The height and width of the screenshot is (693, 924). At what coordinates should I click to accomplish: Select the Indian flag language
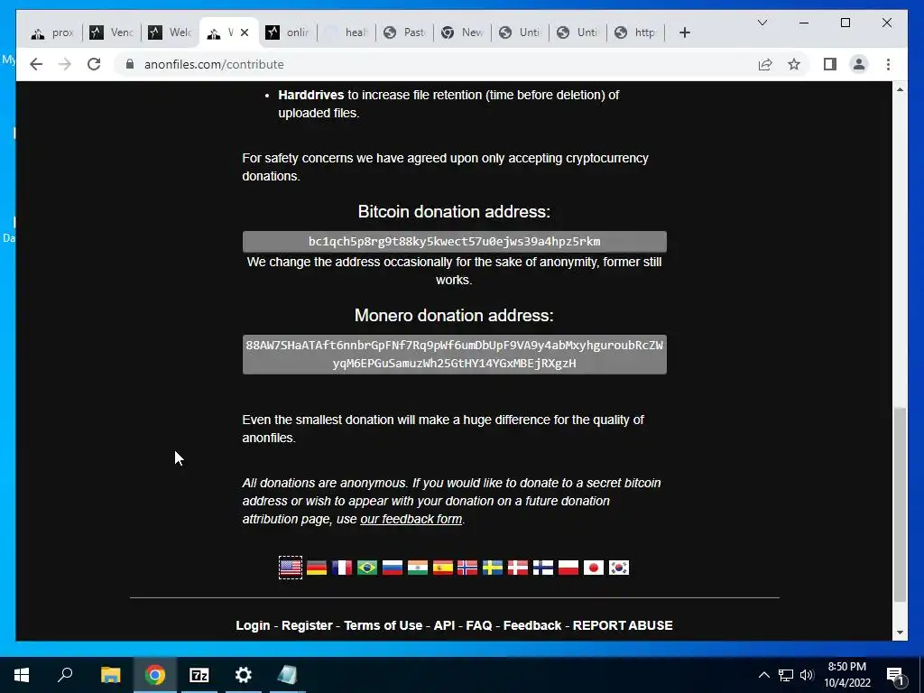tap(418, 568)
